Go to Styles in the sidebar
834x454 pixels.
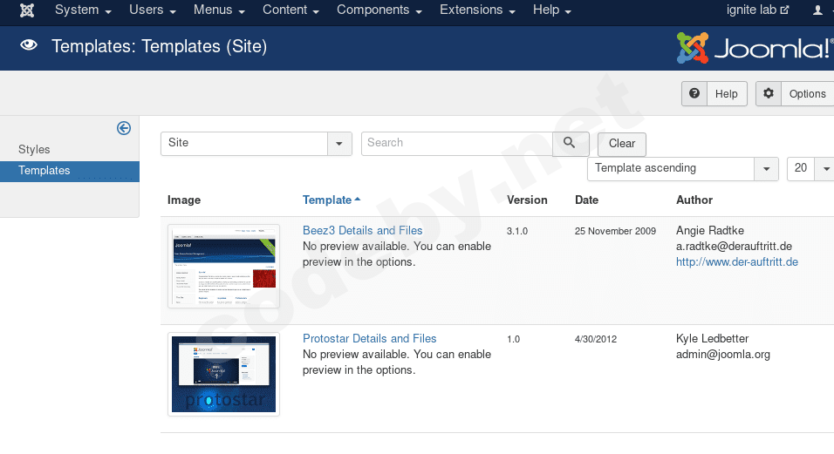click(34, 149)
